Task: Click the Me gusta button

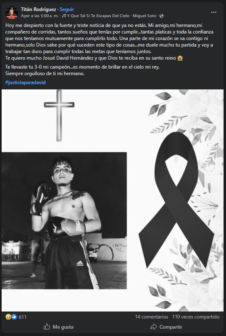Action: pyautogui.click(x=58, y=327)
